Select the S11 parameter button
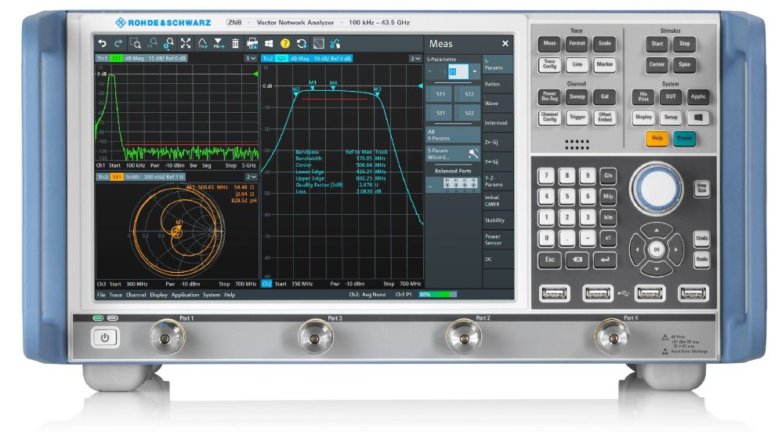Image resolution: width=782 pixels, height=432 pixels. pyautogui.click(x=440, y=94)
